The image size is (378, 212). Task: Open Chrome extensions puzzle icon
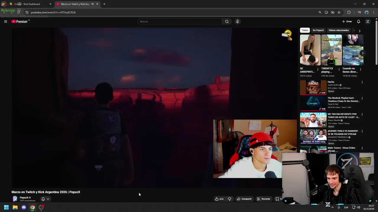pos(349,12)
